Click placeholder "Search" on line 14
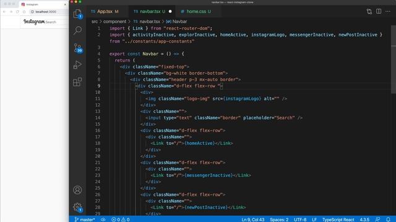Screen dimensions: 396x222 (285, 118)
